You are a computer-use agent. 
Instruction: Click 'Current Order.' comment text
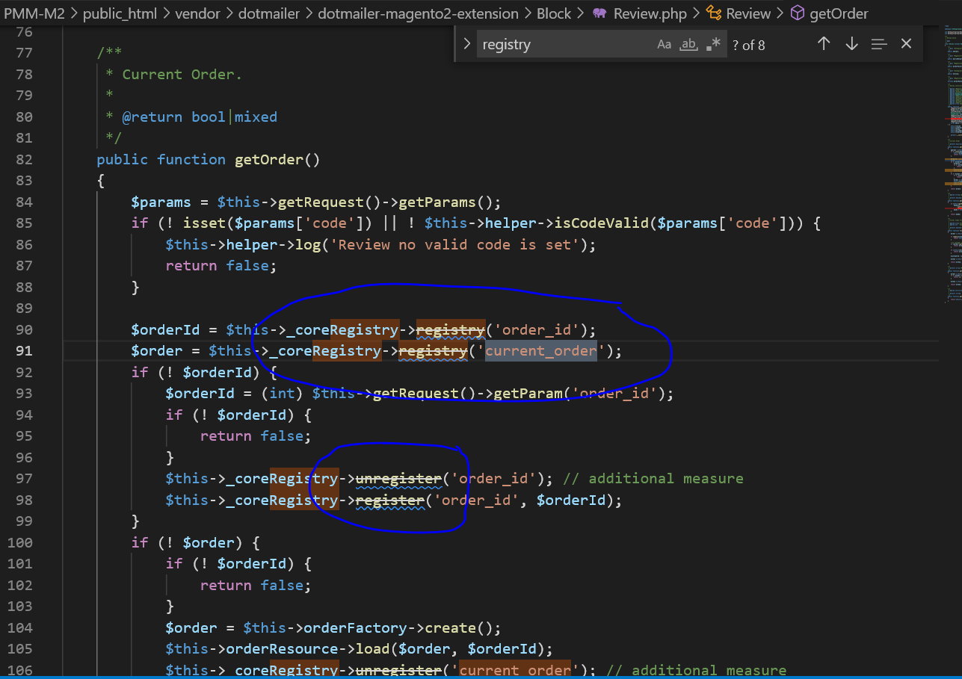click(x=182, y=74)
